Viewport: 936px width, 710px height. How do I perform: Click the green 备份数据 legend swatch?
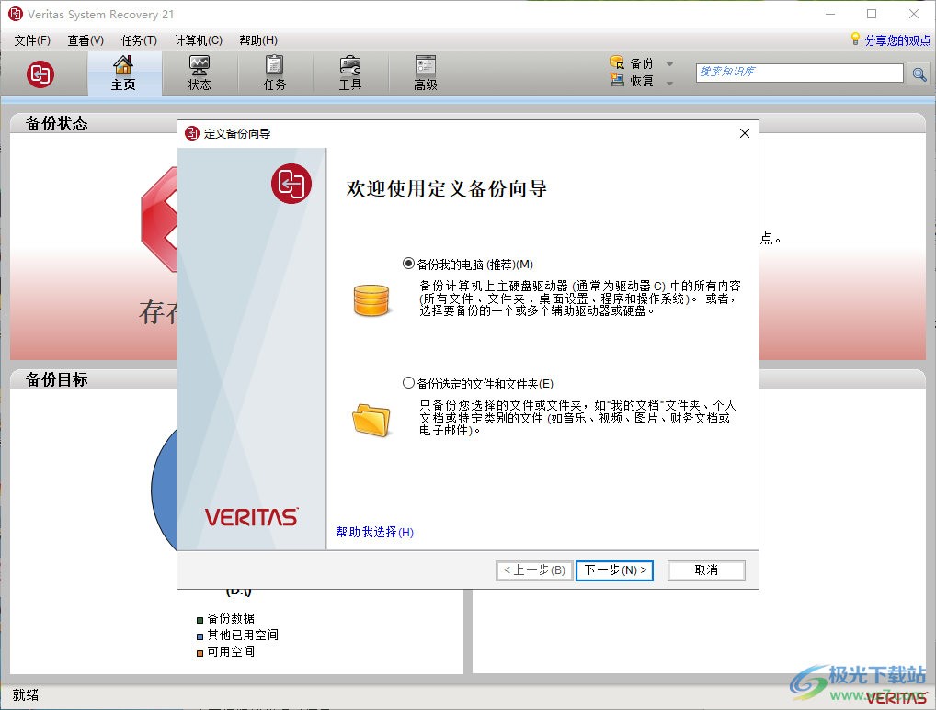tap(200, 618)
